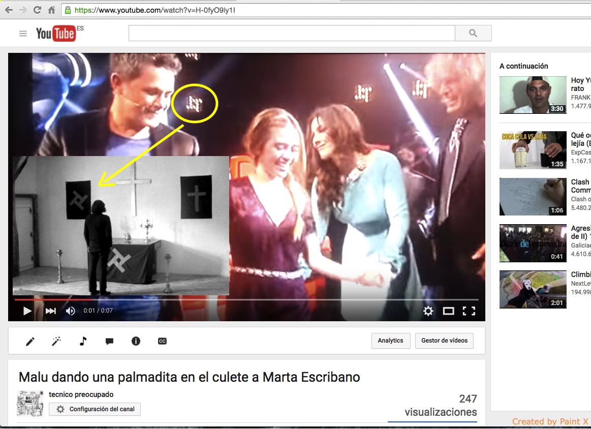This screenshot has height=429, width=591.
Task: Toggle theater mode in the player
Action: pos(448,311)
